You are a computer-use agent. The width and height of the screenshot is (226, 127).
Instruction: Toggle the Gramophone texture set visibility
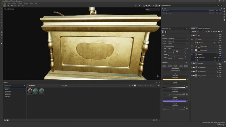[x=162, y=11]
